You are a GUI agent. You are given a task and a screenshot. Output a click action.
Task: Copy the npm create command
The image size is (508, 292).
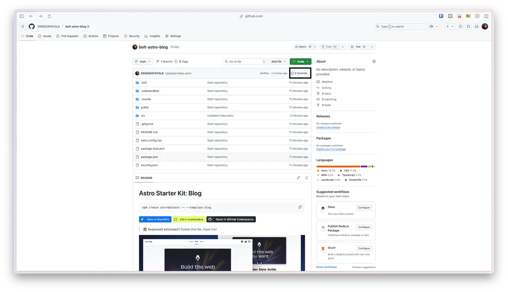coord(300,207)
